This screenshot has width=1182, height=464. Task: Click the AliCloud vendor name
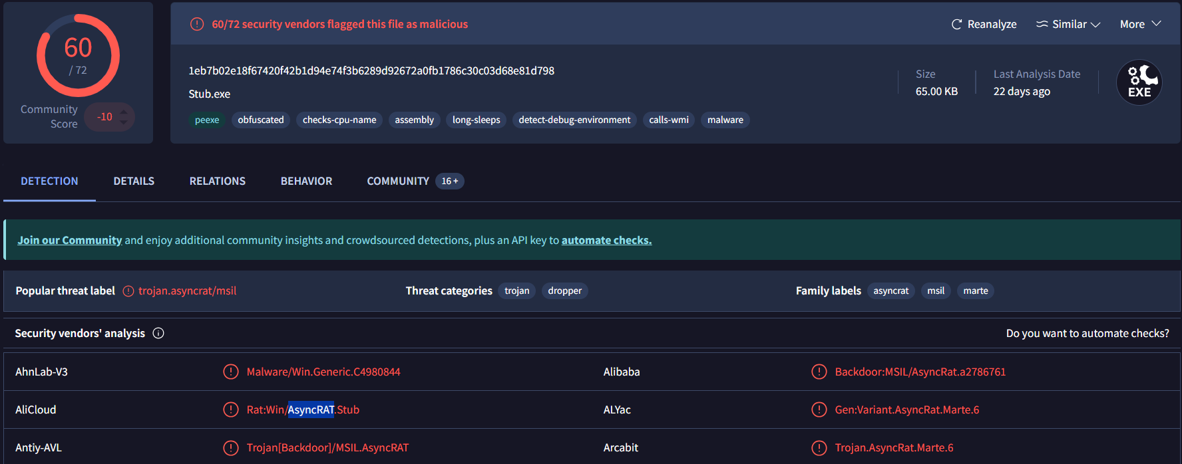pos(36,409)
